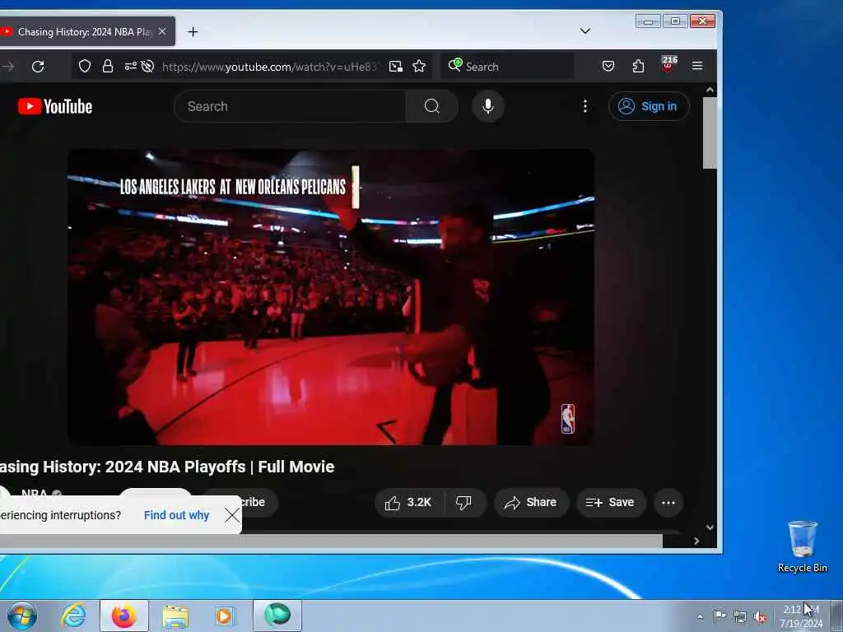Viewport: 843px width, 632px height.
Task: Dislike the video with thumbs-down
Action: [x=463, y=503]
